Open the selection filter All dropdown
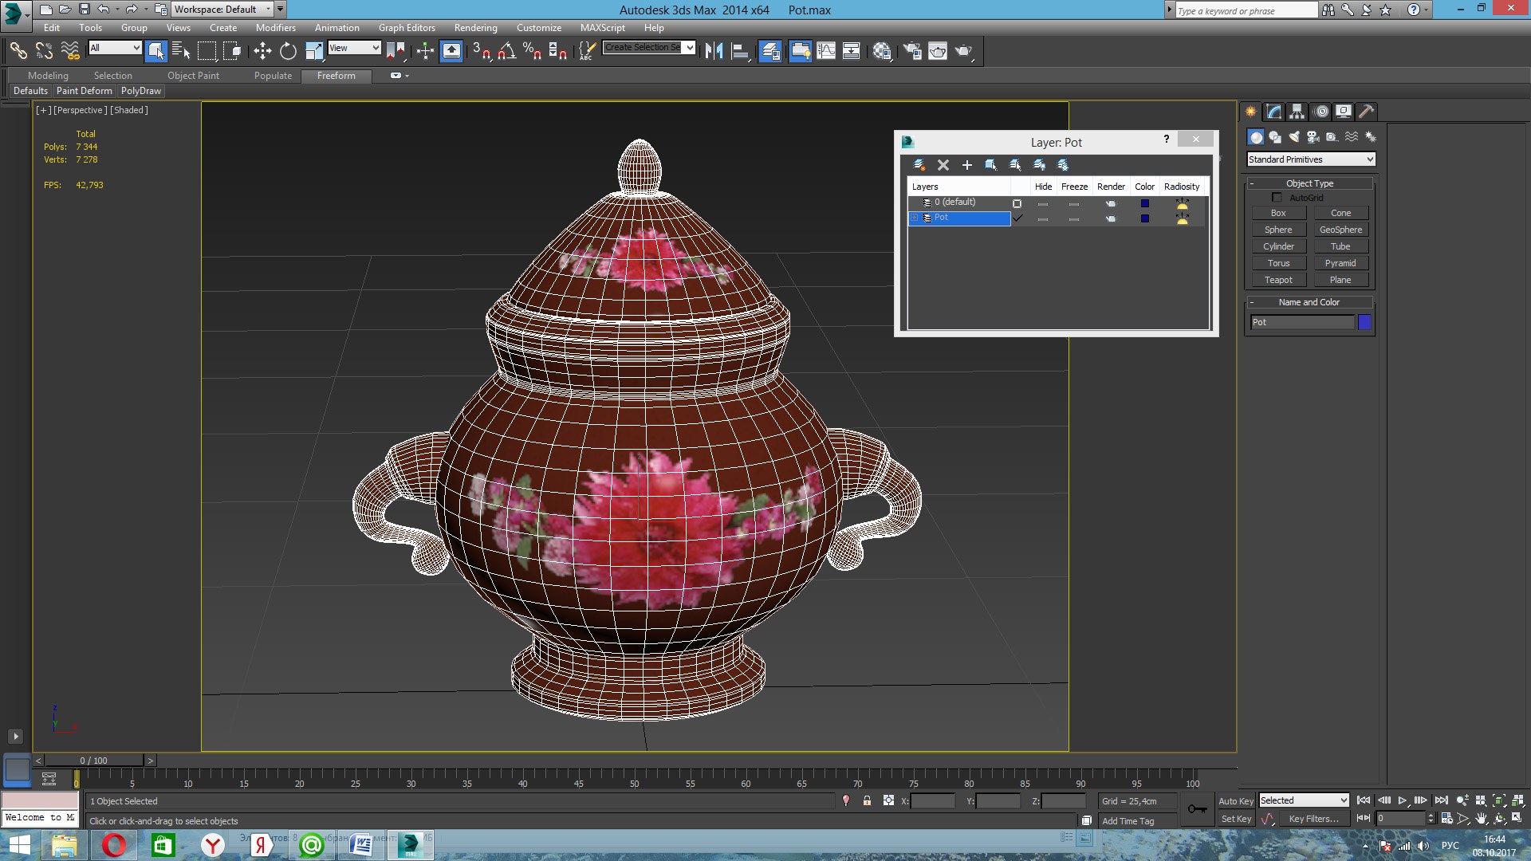Viewport: 1531px width, 861px height. (115, 48)
